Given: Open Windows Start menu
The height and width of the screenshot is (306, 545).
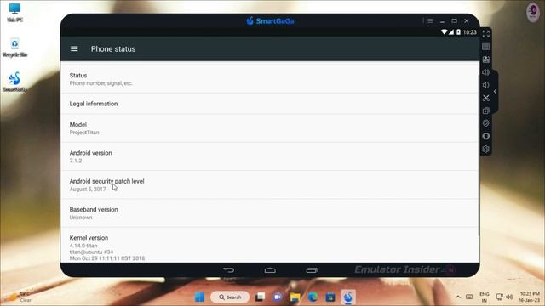Looking at the screenshot, I should click(199, 297).
